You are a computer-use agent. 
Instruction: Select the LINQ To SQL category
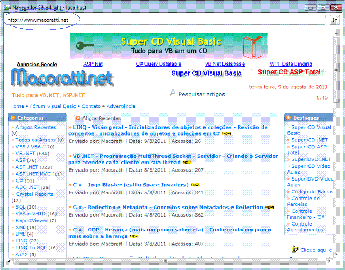(31, 248)
